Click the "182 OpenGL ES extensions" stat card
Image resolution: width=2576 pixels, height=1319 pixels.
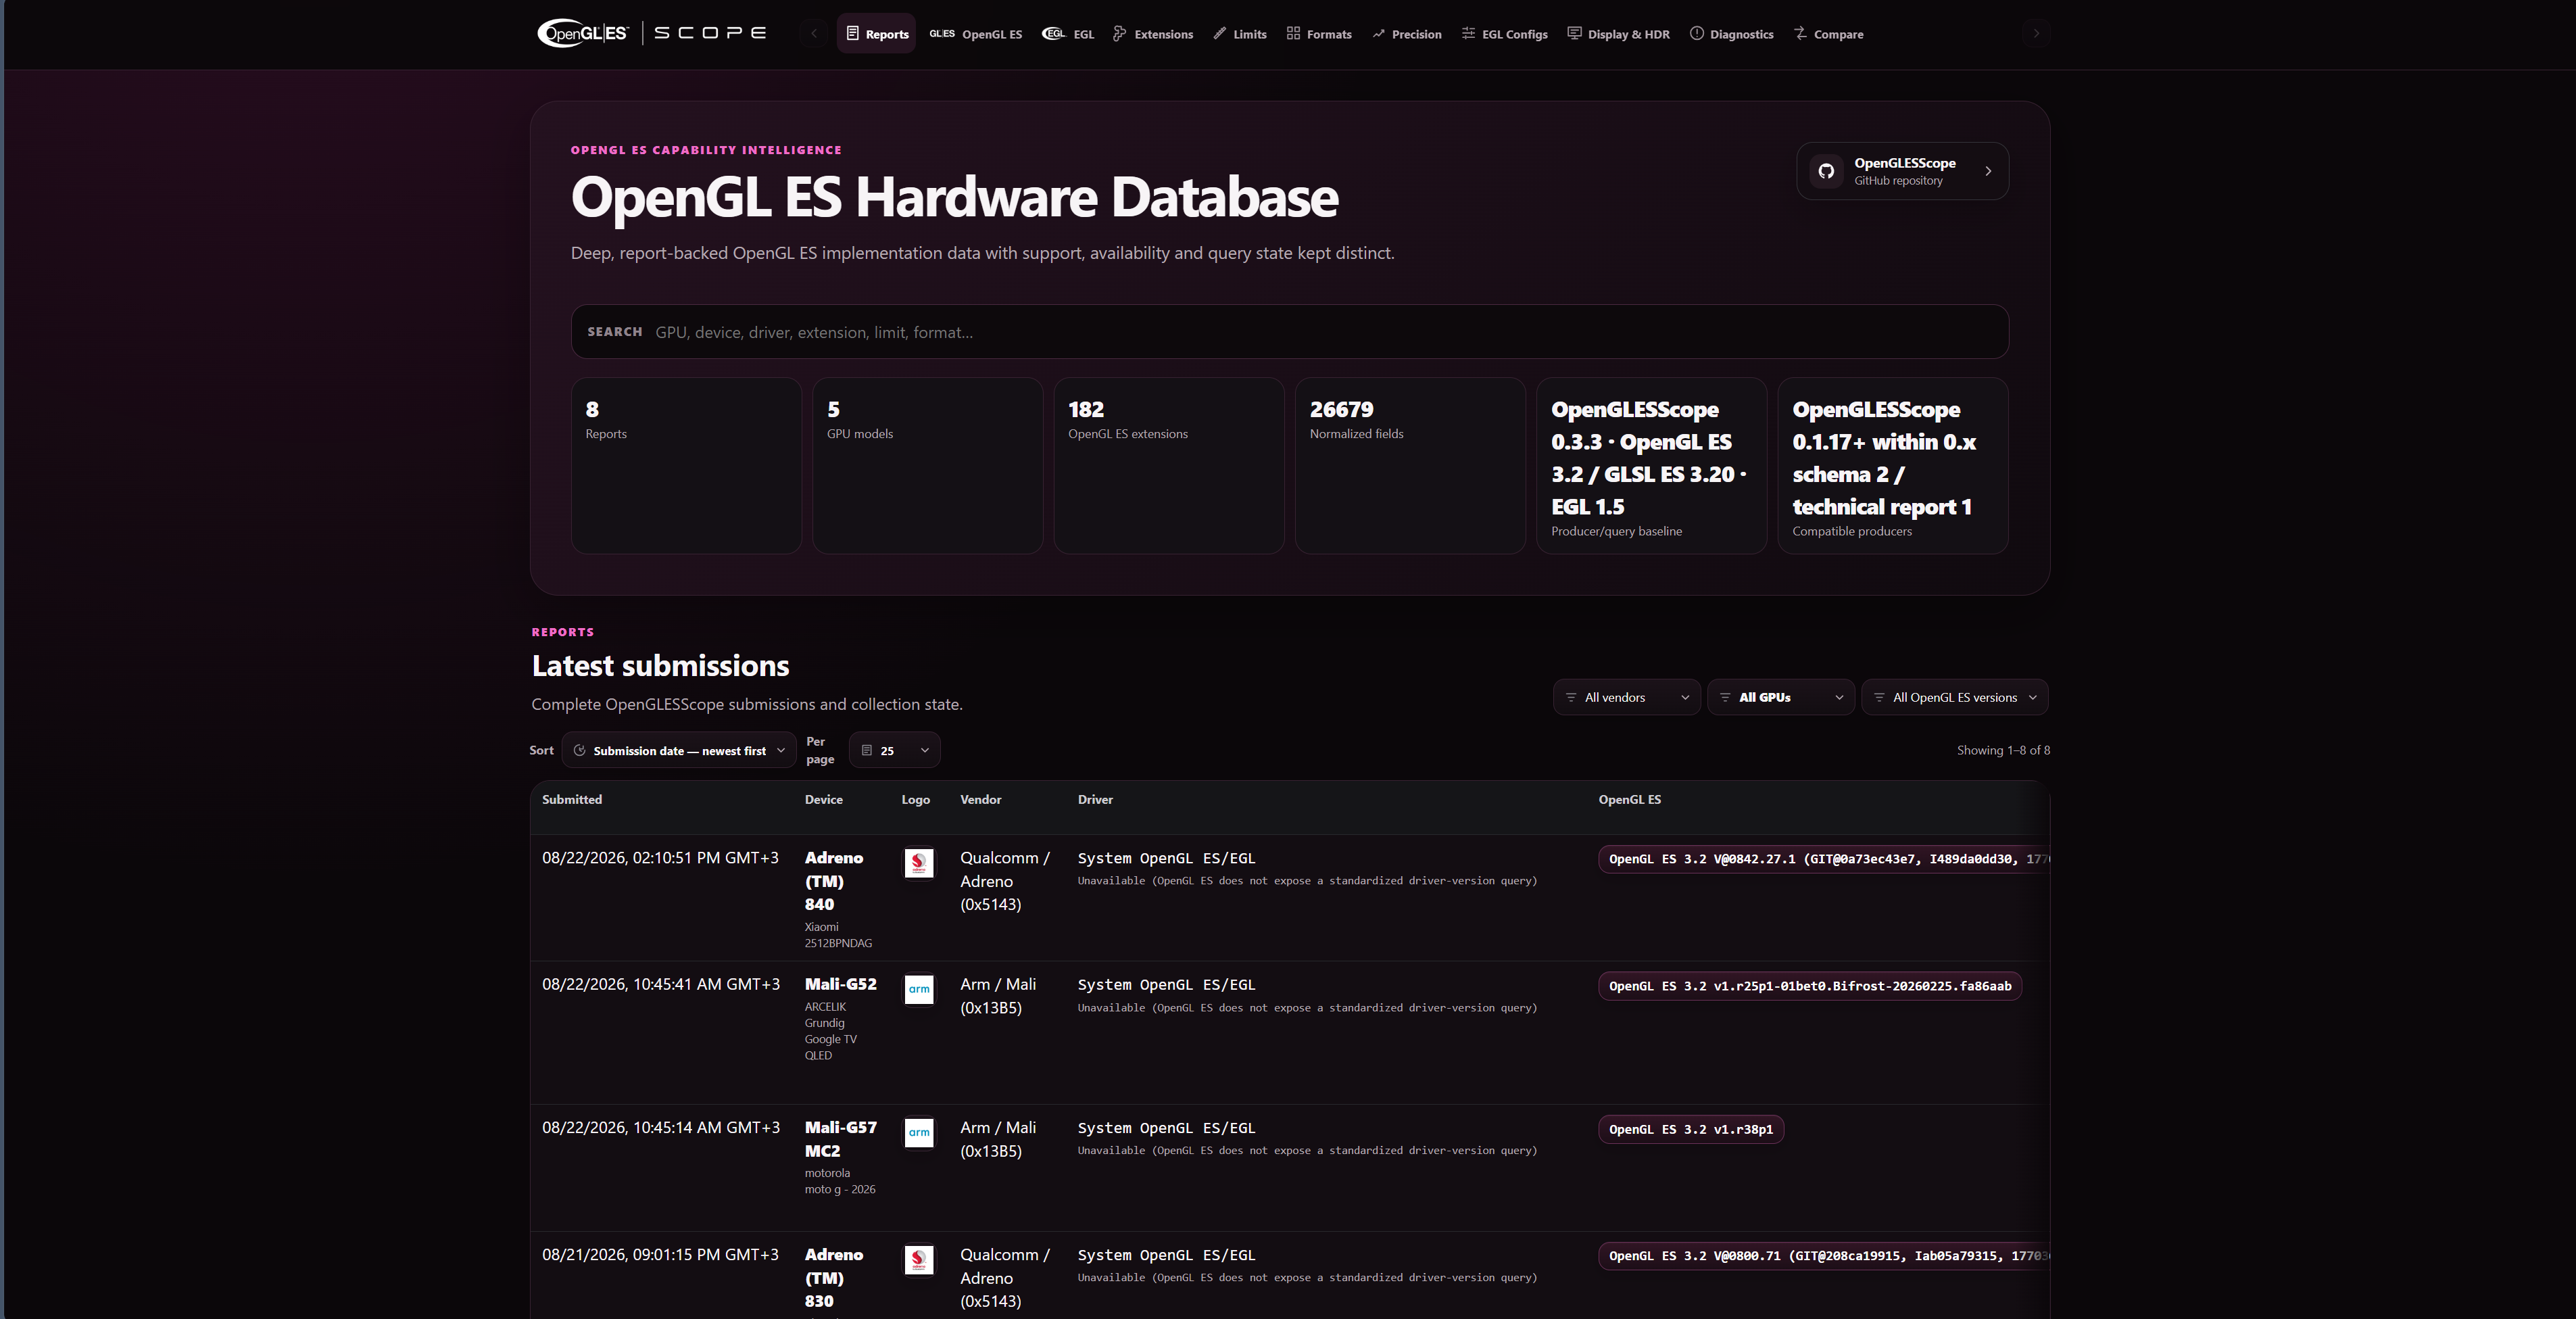[1169, 466]
